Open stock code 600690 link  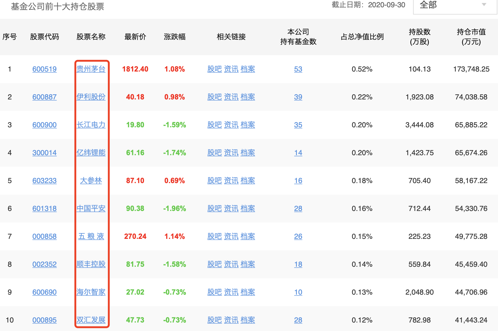[x=45, y=292]
